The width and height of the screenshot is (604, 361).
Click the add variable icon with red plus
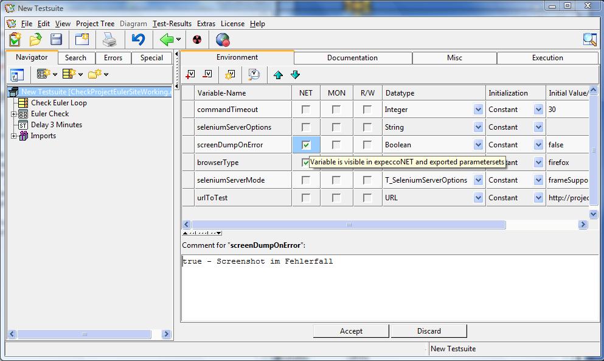(x=190, y=74)
